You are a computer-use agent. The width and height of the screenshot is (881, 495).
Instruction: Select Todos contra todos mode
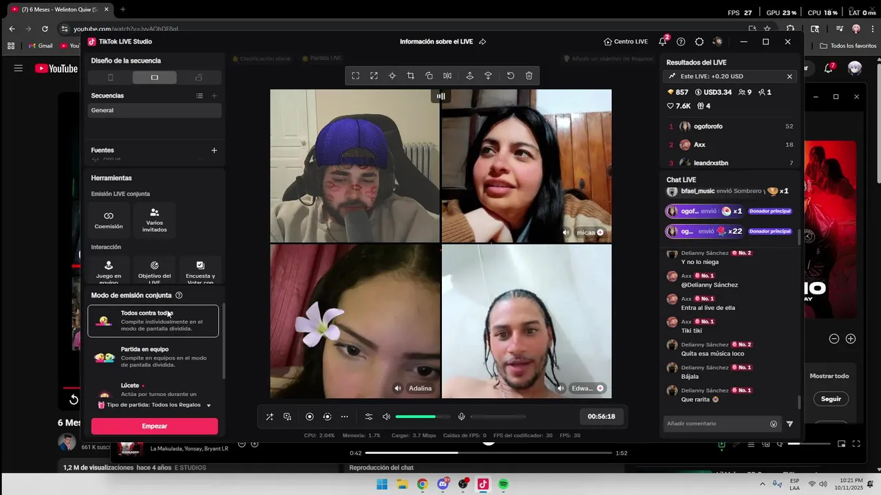tap(153, 321)
